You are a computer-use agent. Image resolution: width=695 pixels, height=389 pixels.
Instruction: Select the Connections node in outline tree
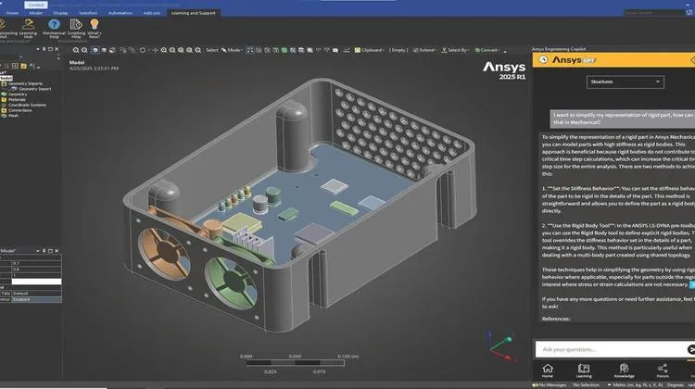20,110
